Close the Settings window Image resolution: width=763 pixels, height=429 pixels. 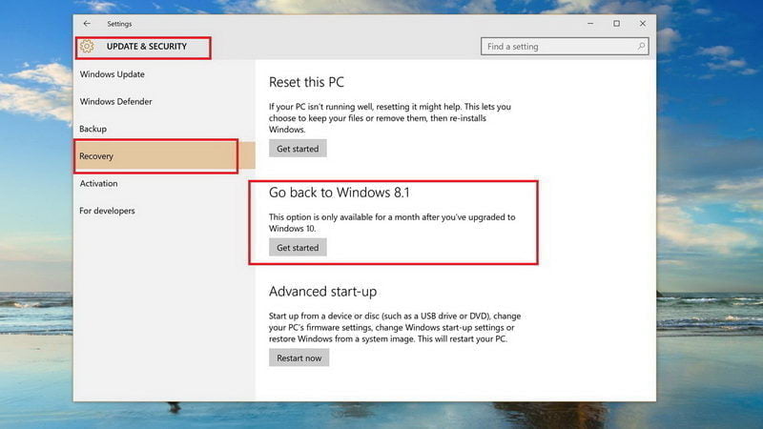(643, 23)
